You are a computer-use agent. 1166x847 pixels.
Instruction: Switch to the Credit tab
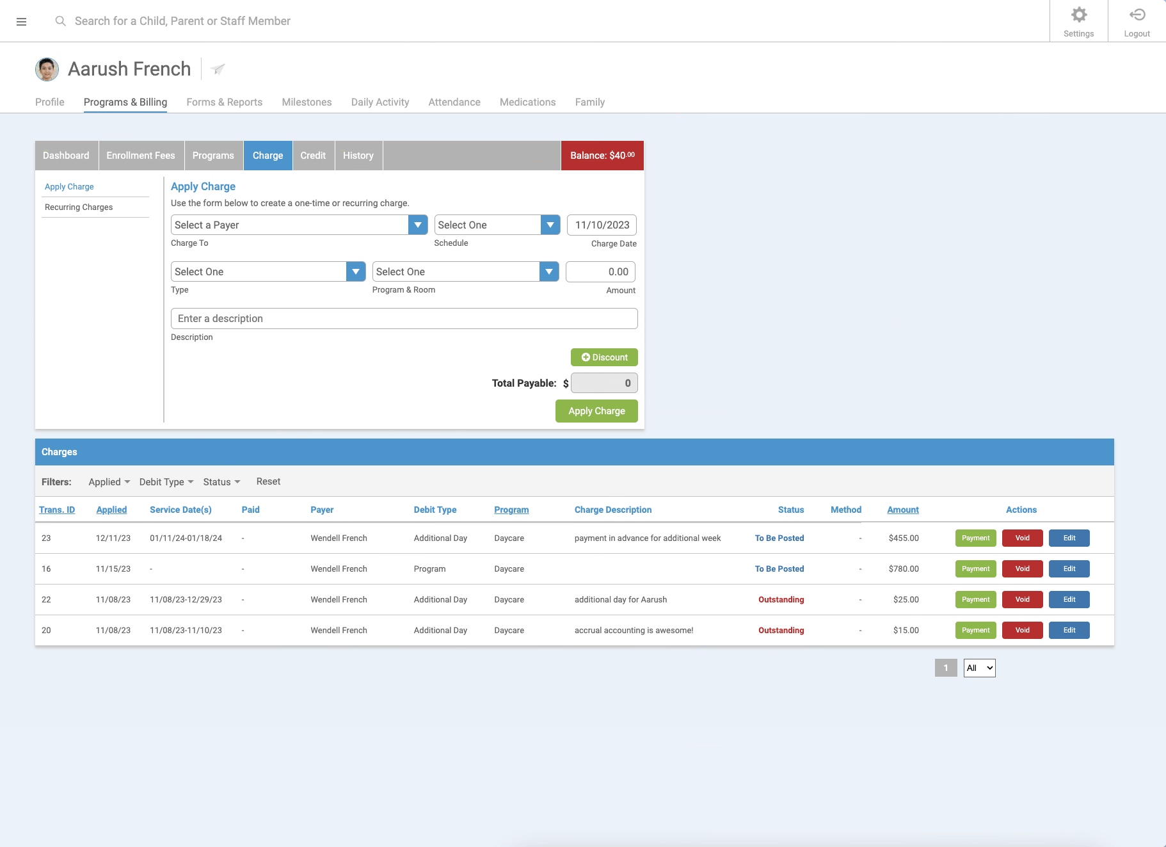pos(313,156)
